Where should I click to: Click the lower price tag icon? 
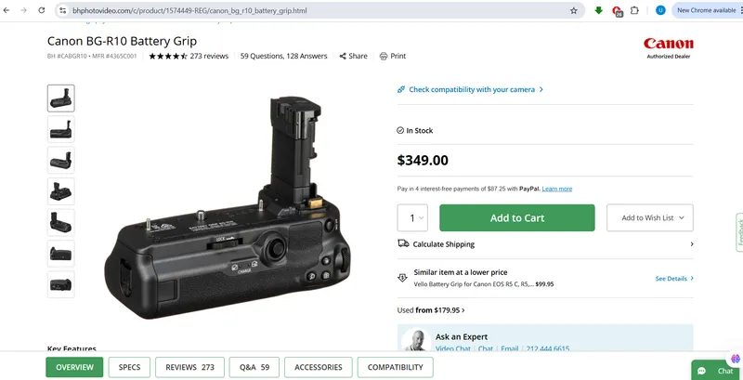pos(402,278)
